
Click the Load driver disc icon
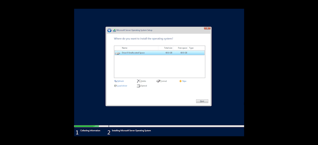[x=116, y=86]
